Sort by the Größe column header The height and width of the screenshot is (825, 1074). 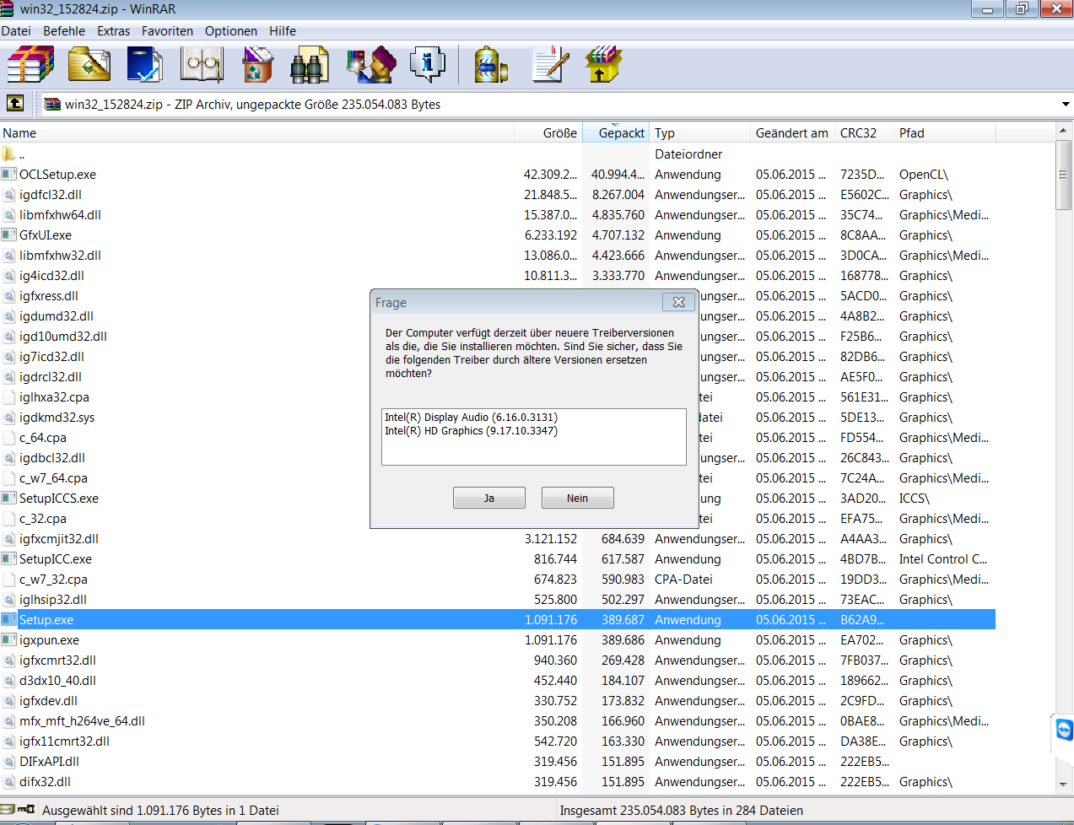[x=548, y=132]
